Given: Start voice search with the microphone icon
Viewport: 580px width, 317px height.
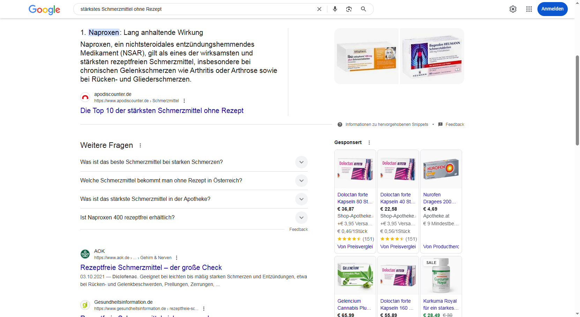Looking at the screenshot, I should point(335,9).
